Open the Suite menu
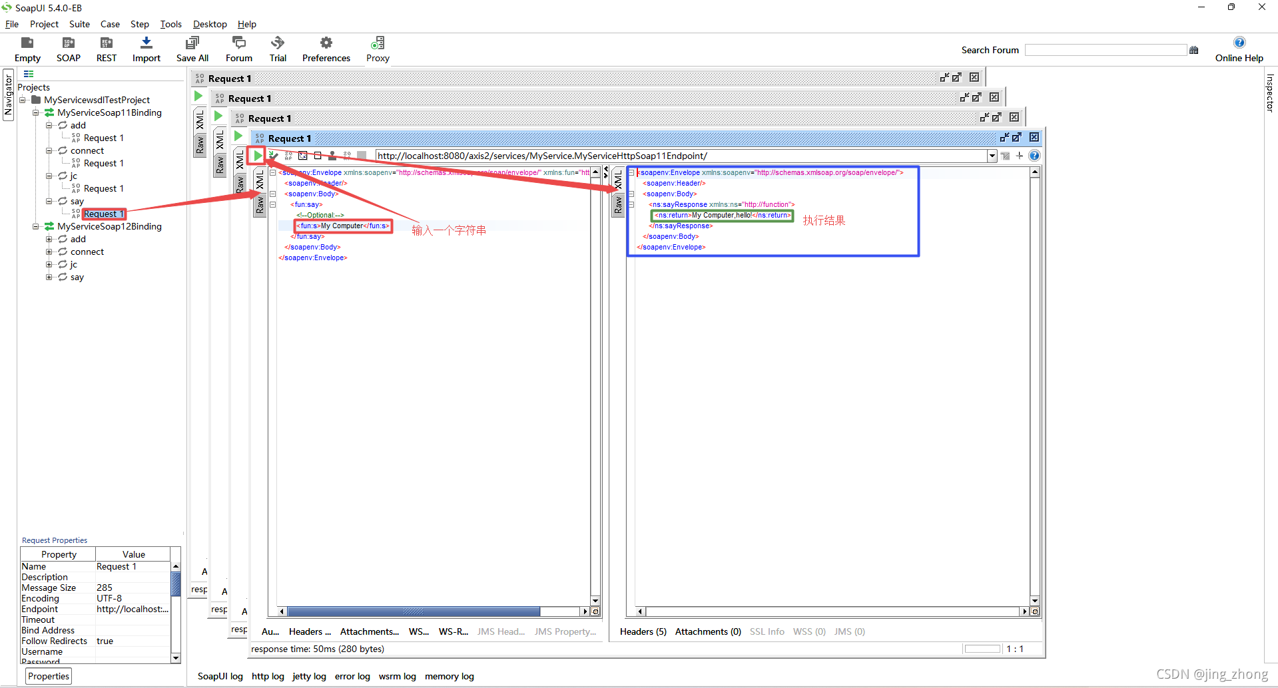 pyautogui.click(x=79, y=24)
